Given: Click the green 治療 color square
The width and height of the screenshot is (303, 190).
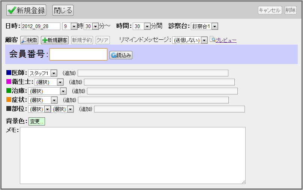Looking at the screenshot, I should coord(9,91).
